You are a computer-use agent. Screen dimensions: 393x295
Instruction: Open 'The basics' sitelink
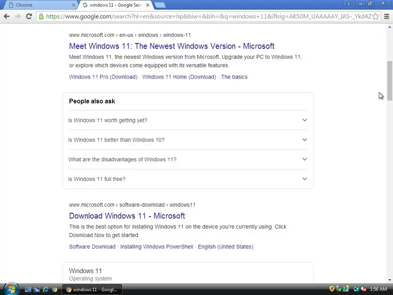click(234, 77)
